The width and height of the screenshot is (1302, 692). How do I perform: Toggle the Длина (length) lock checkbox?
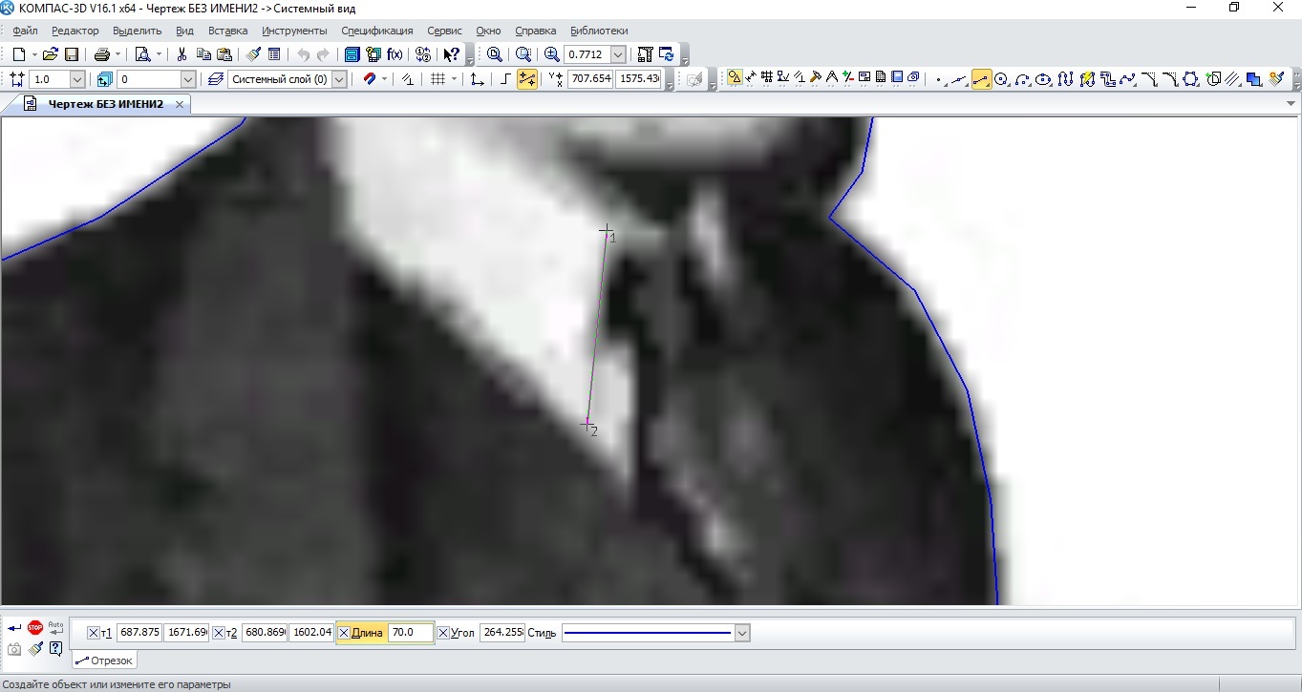point(344,633)
